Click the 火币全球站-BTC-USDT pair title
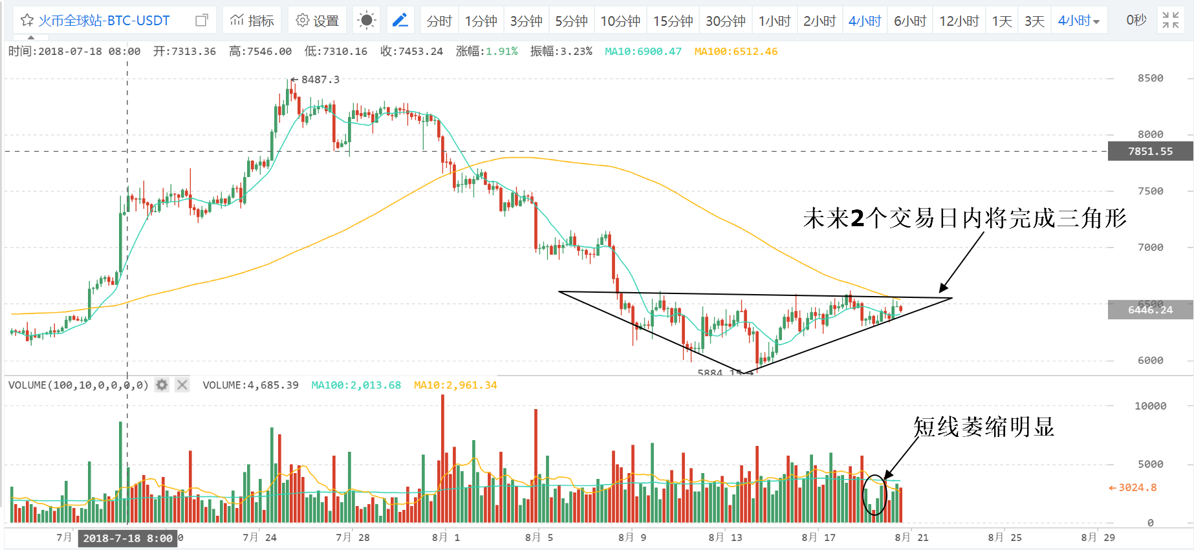 [104, 21]
